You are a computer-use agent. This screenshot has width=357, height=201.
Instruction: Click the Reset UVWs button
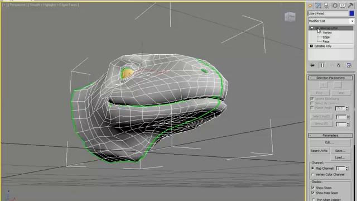319,151
